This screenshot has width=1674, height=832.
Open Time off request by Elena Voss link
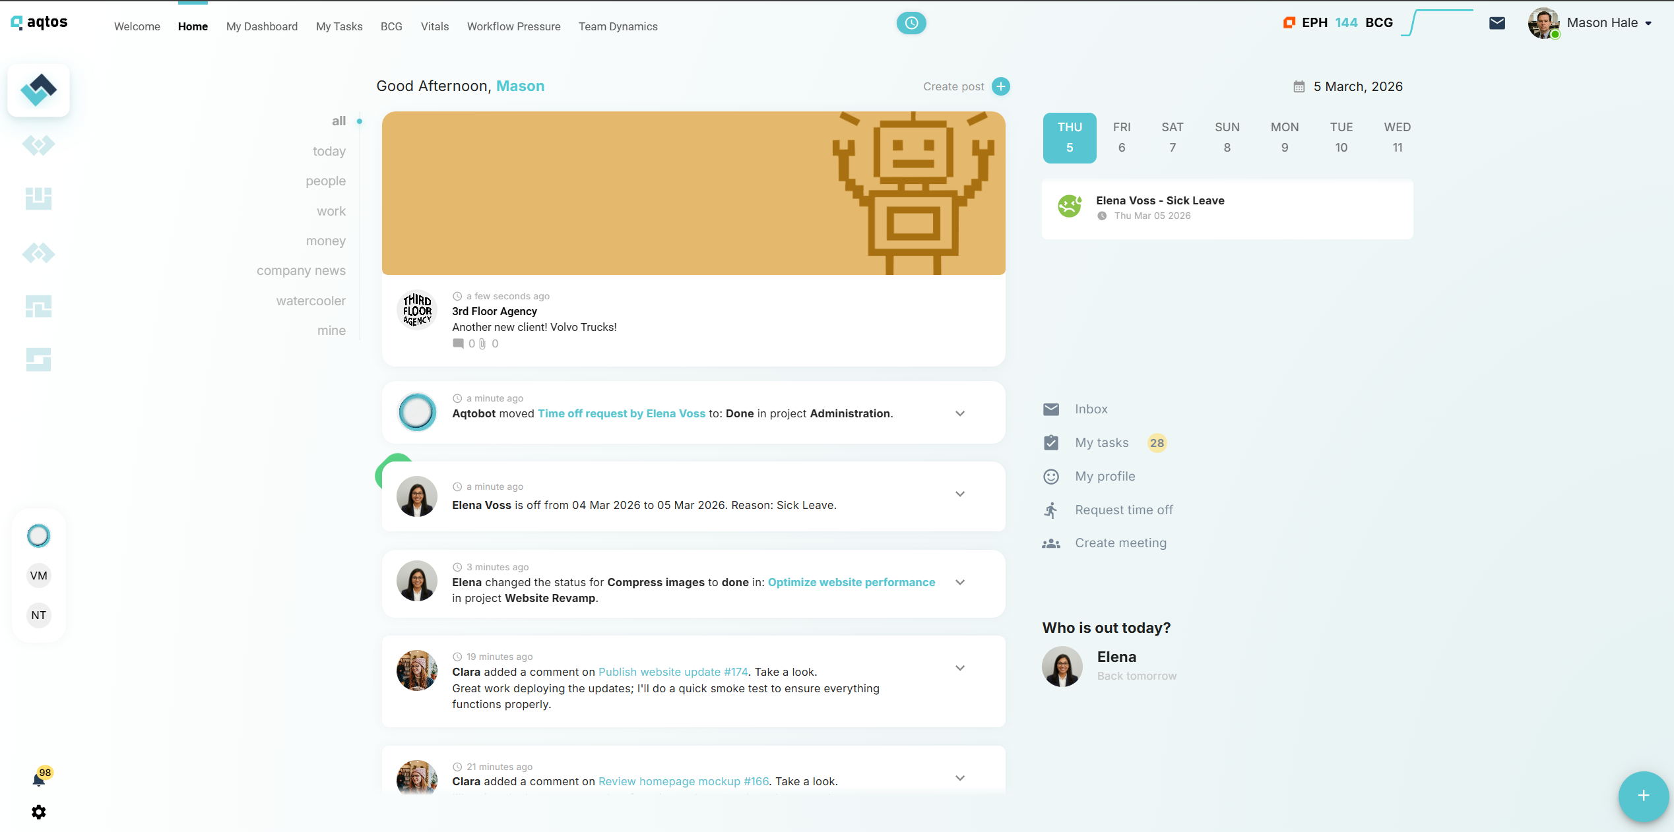pos(622,413)
